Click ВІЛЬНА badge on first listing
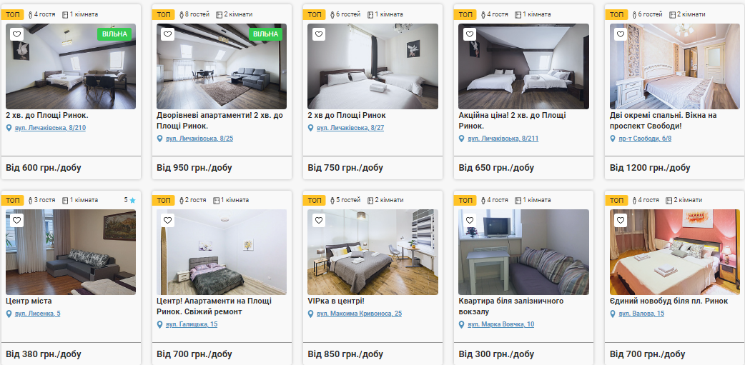This screenshot has height=365, width=745. click(x=114, y=34)
